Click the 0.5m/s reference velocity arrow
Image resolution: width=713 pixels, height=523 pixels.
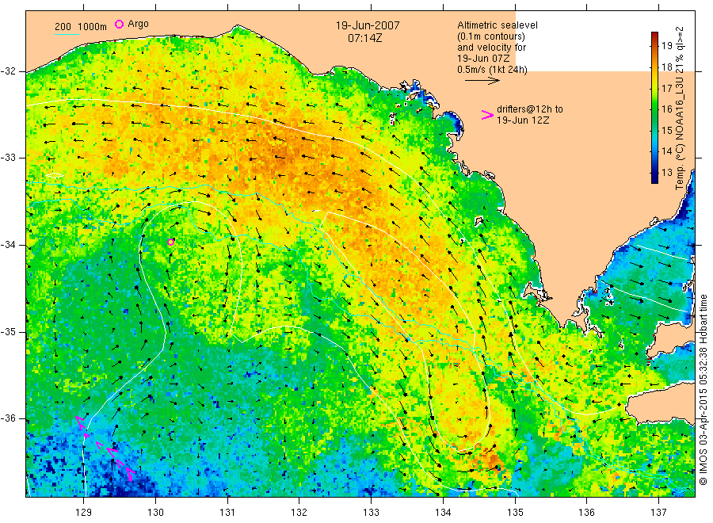[482, 81]
